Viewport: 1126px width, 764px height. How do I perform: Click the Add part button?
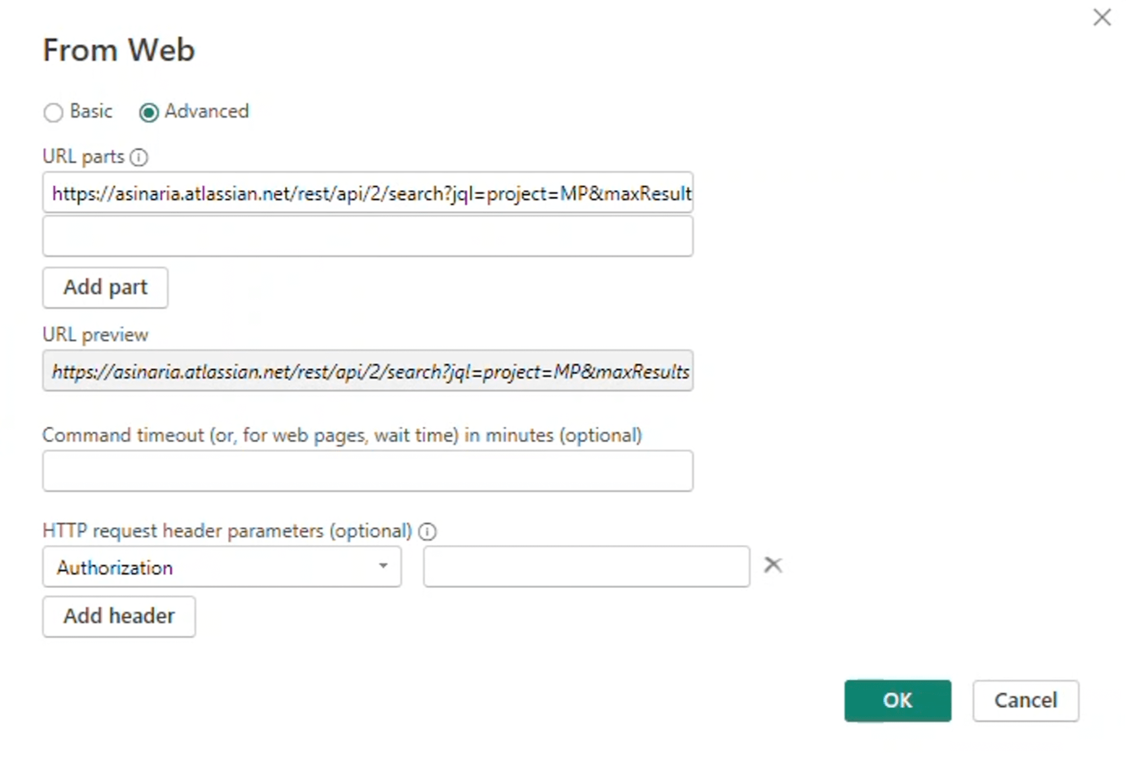tap(104, 288)
